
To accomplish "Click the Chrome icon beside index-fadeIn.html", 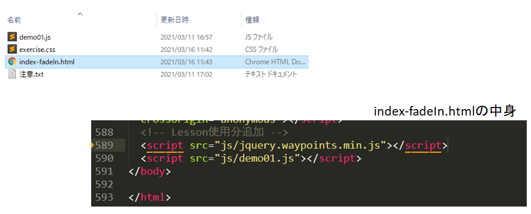I will [12, 62].
